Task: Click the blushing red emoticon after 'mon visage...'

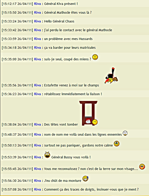Action: (x=142, y=167)
